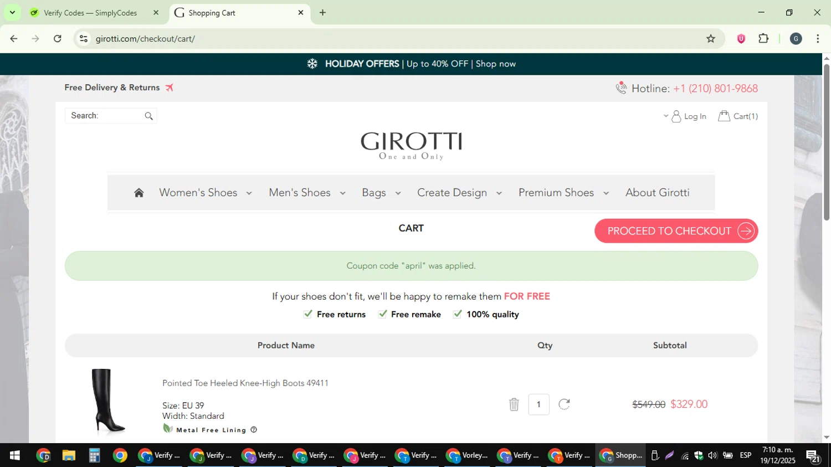
Task: Open Bags menu
Action: 374,192
